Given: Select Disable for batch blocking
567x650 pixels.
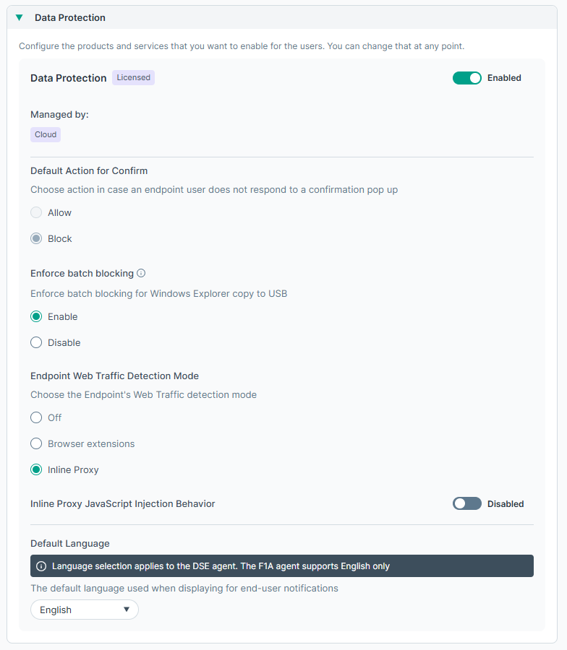Looking at the screenshot, I should tap(36, 343).
